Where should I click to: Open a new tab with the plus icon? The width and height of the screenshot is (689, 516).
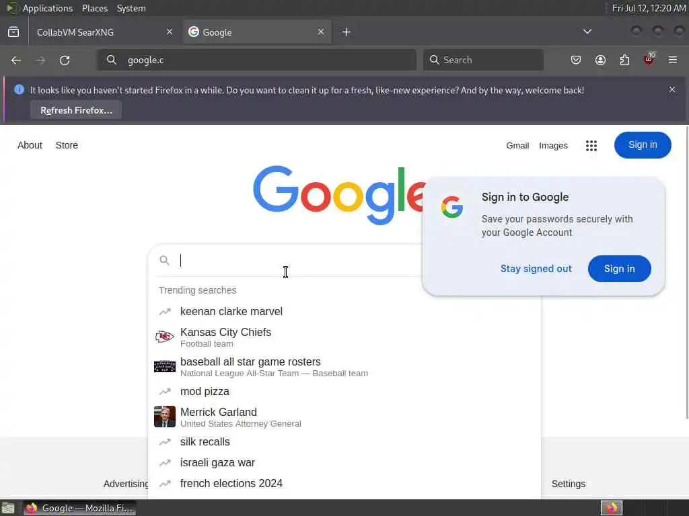346,32
